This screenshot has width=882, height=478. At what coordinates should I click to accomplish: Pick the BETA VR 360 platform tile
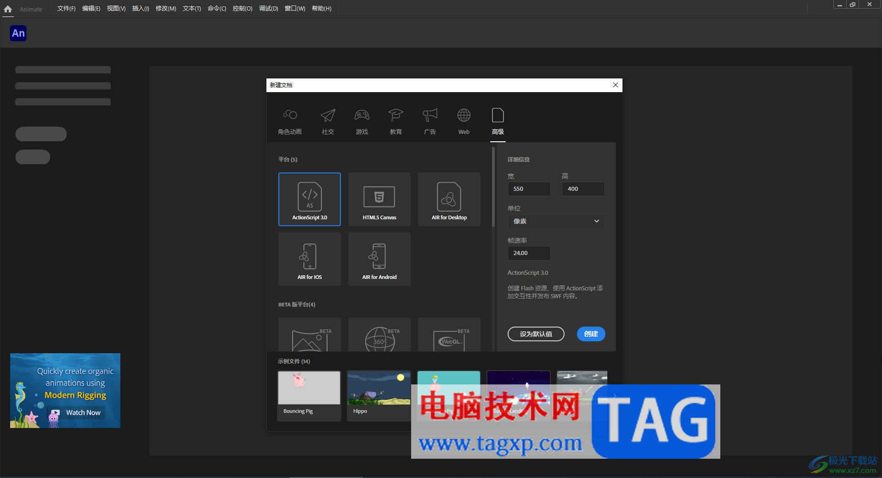pyautogui.click(x=379, y=335)
